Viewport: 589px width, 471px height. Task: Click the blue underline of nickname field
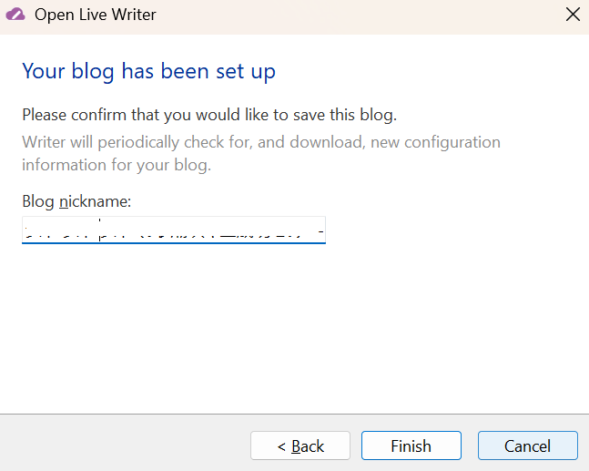(173, 242)
